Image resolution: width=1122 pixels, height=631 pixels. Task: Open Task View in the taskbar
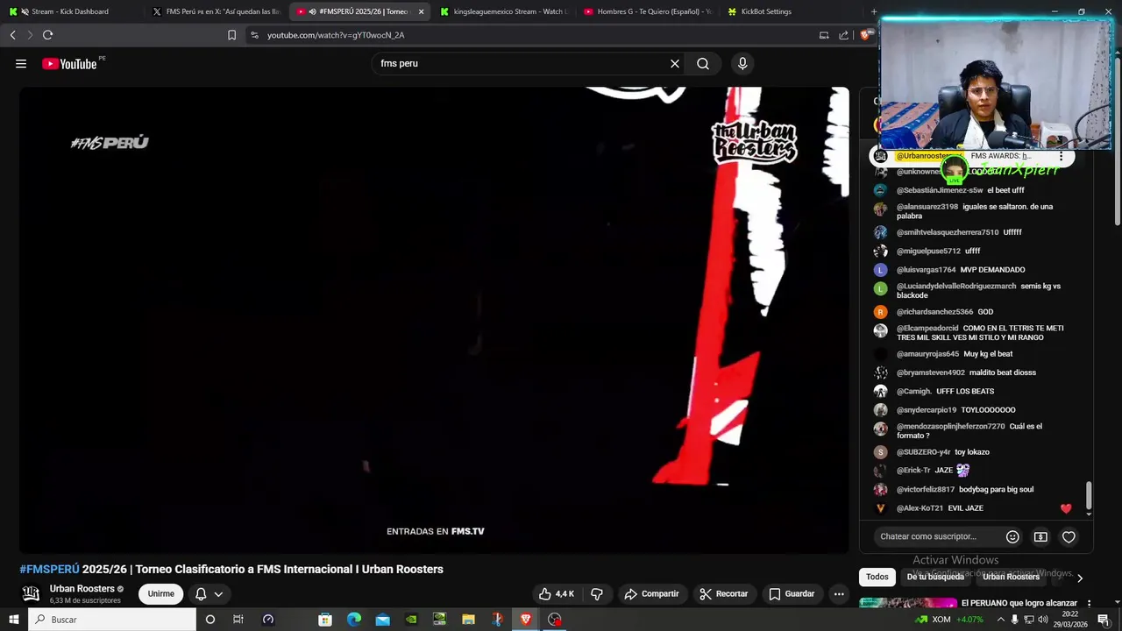(x=238, y=620)
